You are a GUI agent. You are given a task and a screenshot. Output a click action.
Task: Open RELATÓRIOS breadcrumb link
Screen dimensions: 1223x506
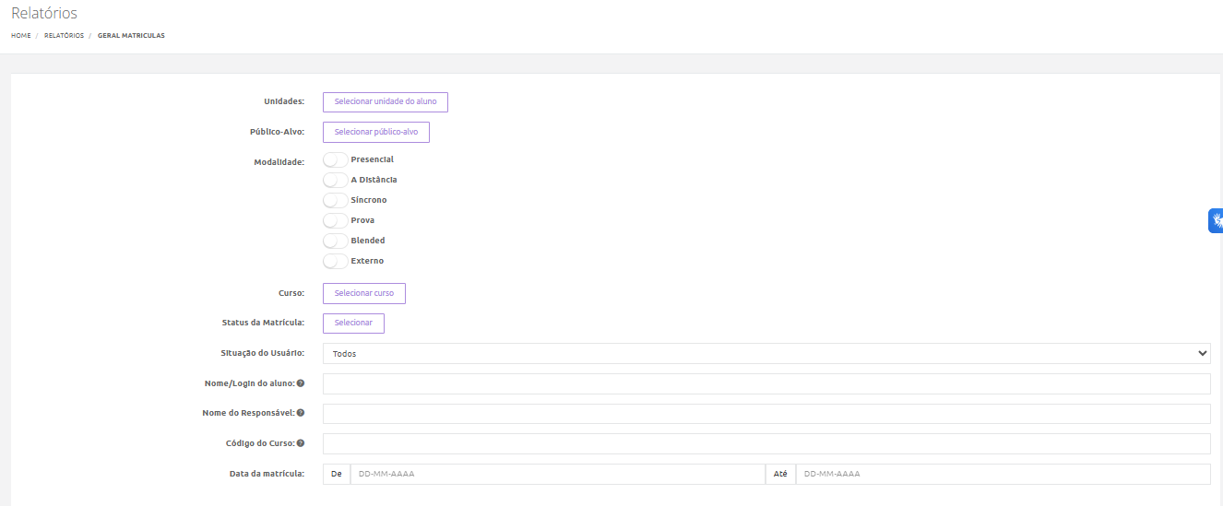click(x=64, y=36)
